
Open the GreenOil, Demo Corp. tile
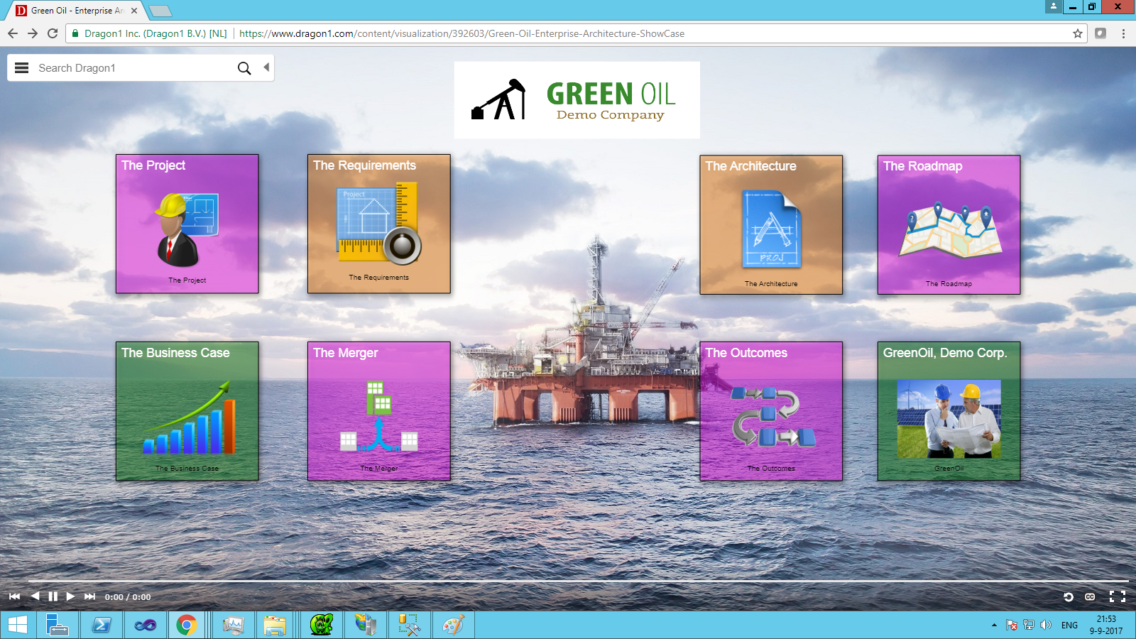tap(949, 411)
